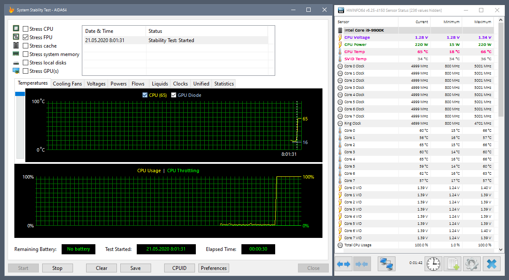The height and width of the screenshot is (280, 509).
Task: Click the HWiNFO reset clock icon
Action: (433, 264)
